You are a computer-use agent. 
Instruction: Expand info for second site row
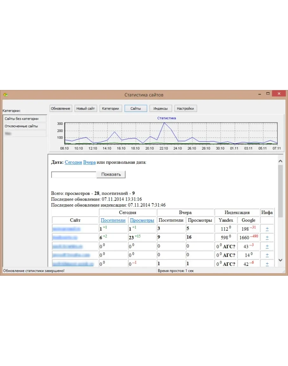coord(267,237)
